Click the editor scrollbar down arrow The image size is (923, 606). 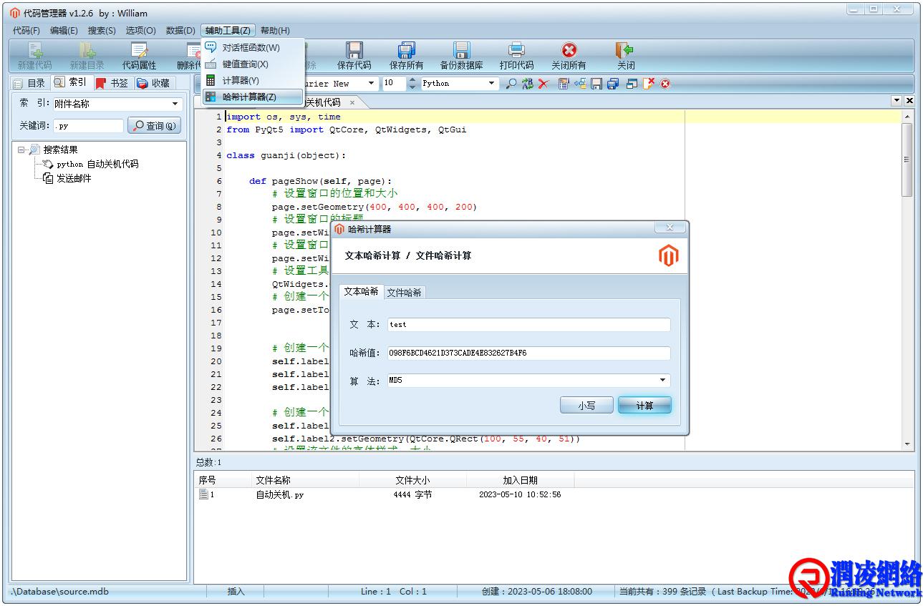(x=907, y=444)
